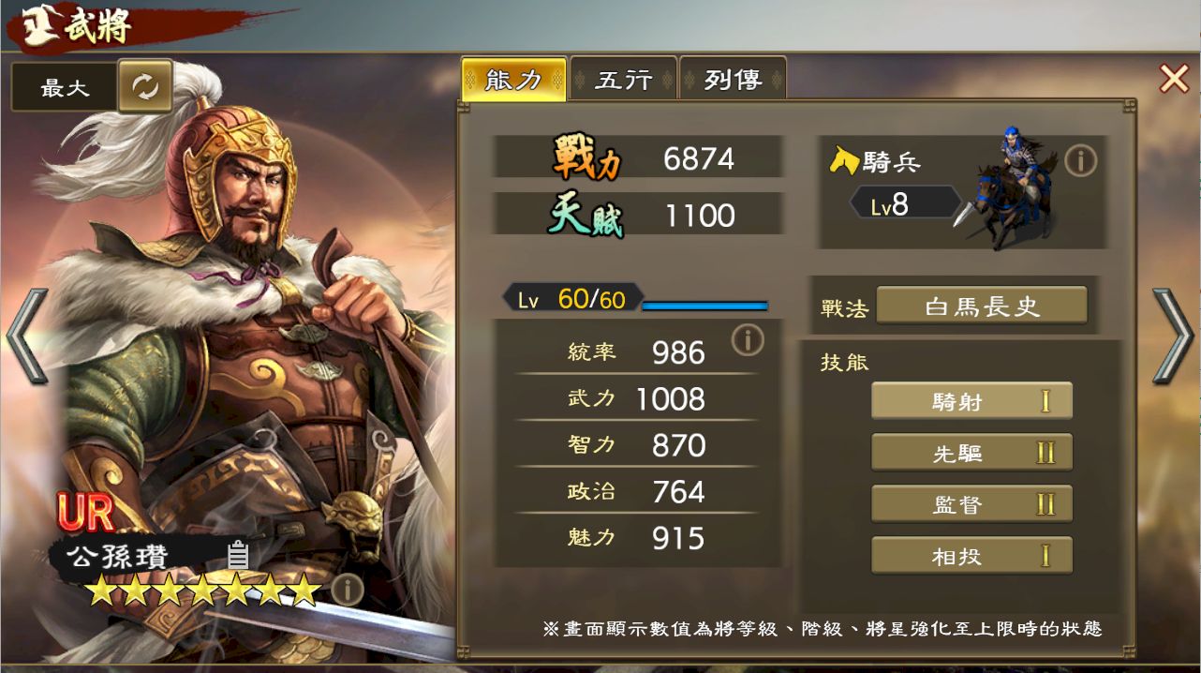Image resolution: width=1201 pixels, height=673 pixels.
Task: Select the 騎射 skill
Action: coord(971,401)
